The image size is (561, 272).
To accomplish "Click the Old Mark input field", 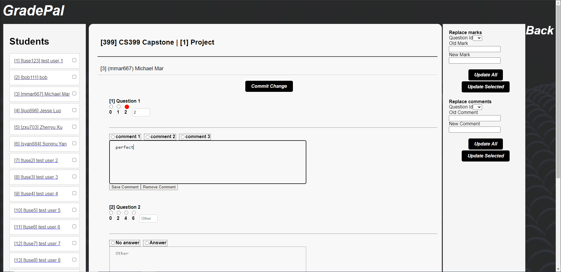I will (475, 49).
